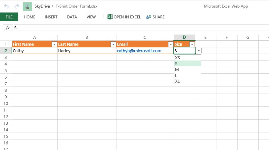Viewport: 269px width, 150px height.
Task: Choose M from the size list
Action: pyautogui.click(x=188, y=70)
